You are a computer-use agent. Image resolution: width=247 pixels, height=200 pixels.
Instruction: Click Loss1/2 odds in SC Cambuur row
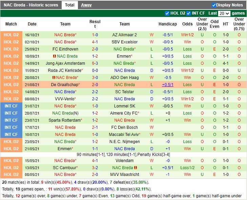tap(187, 168)
